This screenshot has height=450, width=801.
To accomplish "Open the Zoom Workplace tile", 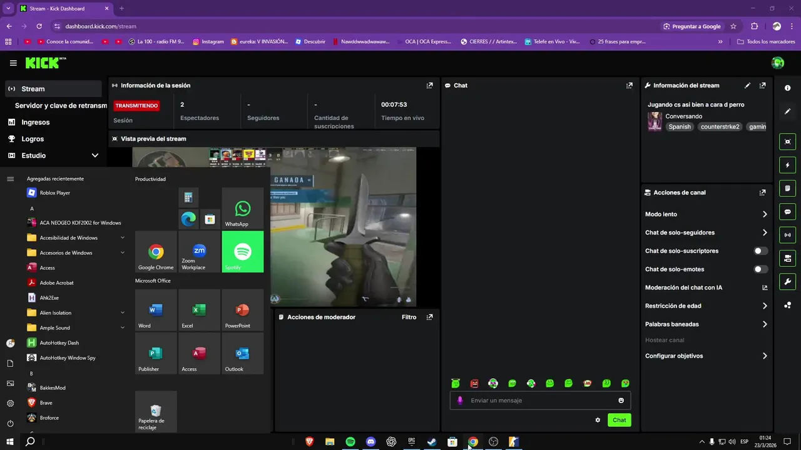I will tap(200, 252).
